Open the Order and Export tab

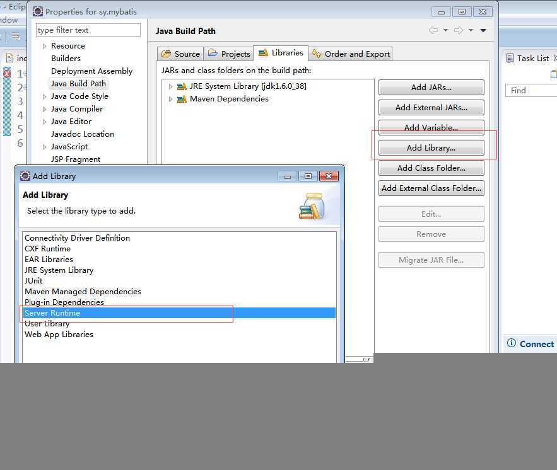click(x=350, y=54)
